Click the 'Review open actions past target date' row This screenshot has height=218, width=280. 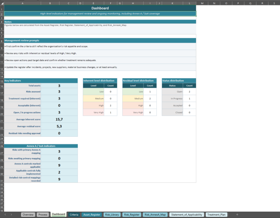click(x=100, y=60)
